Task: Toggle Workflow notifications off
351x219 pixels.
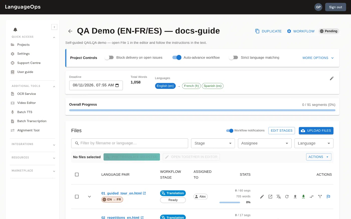Action: click(x=230, y=131)
